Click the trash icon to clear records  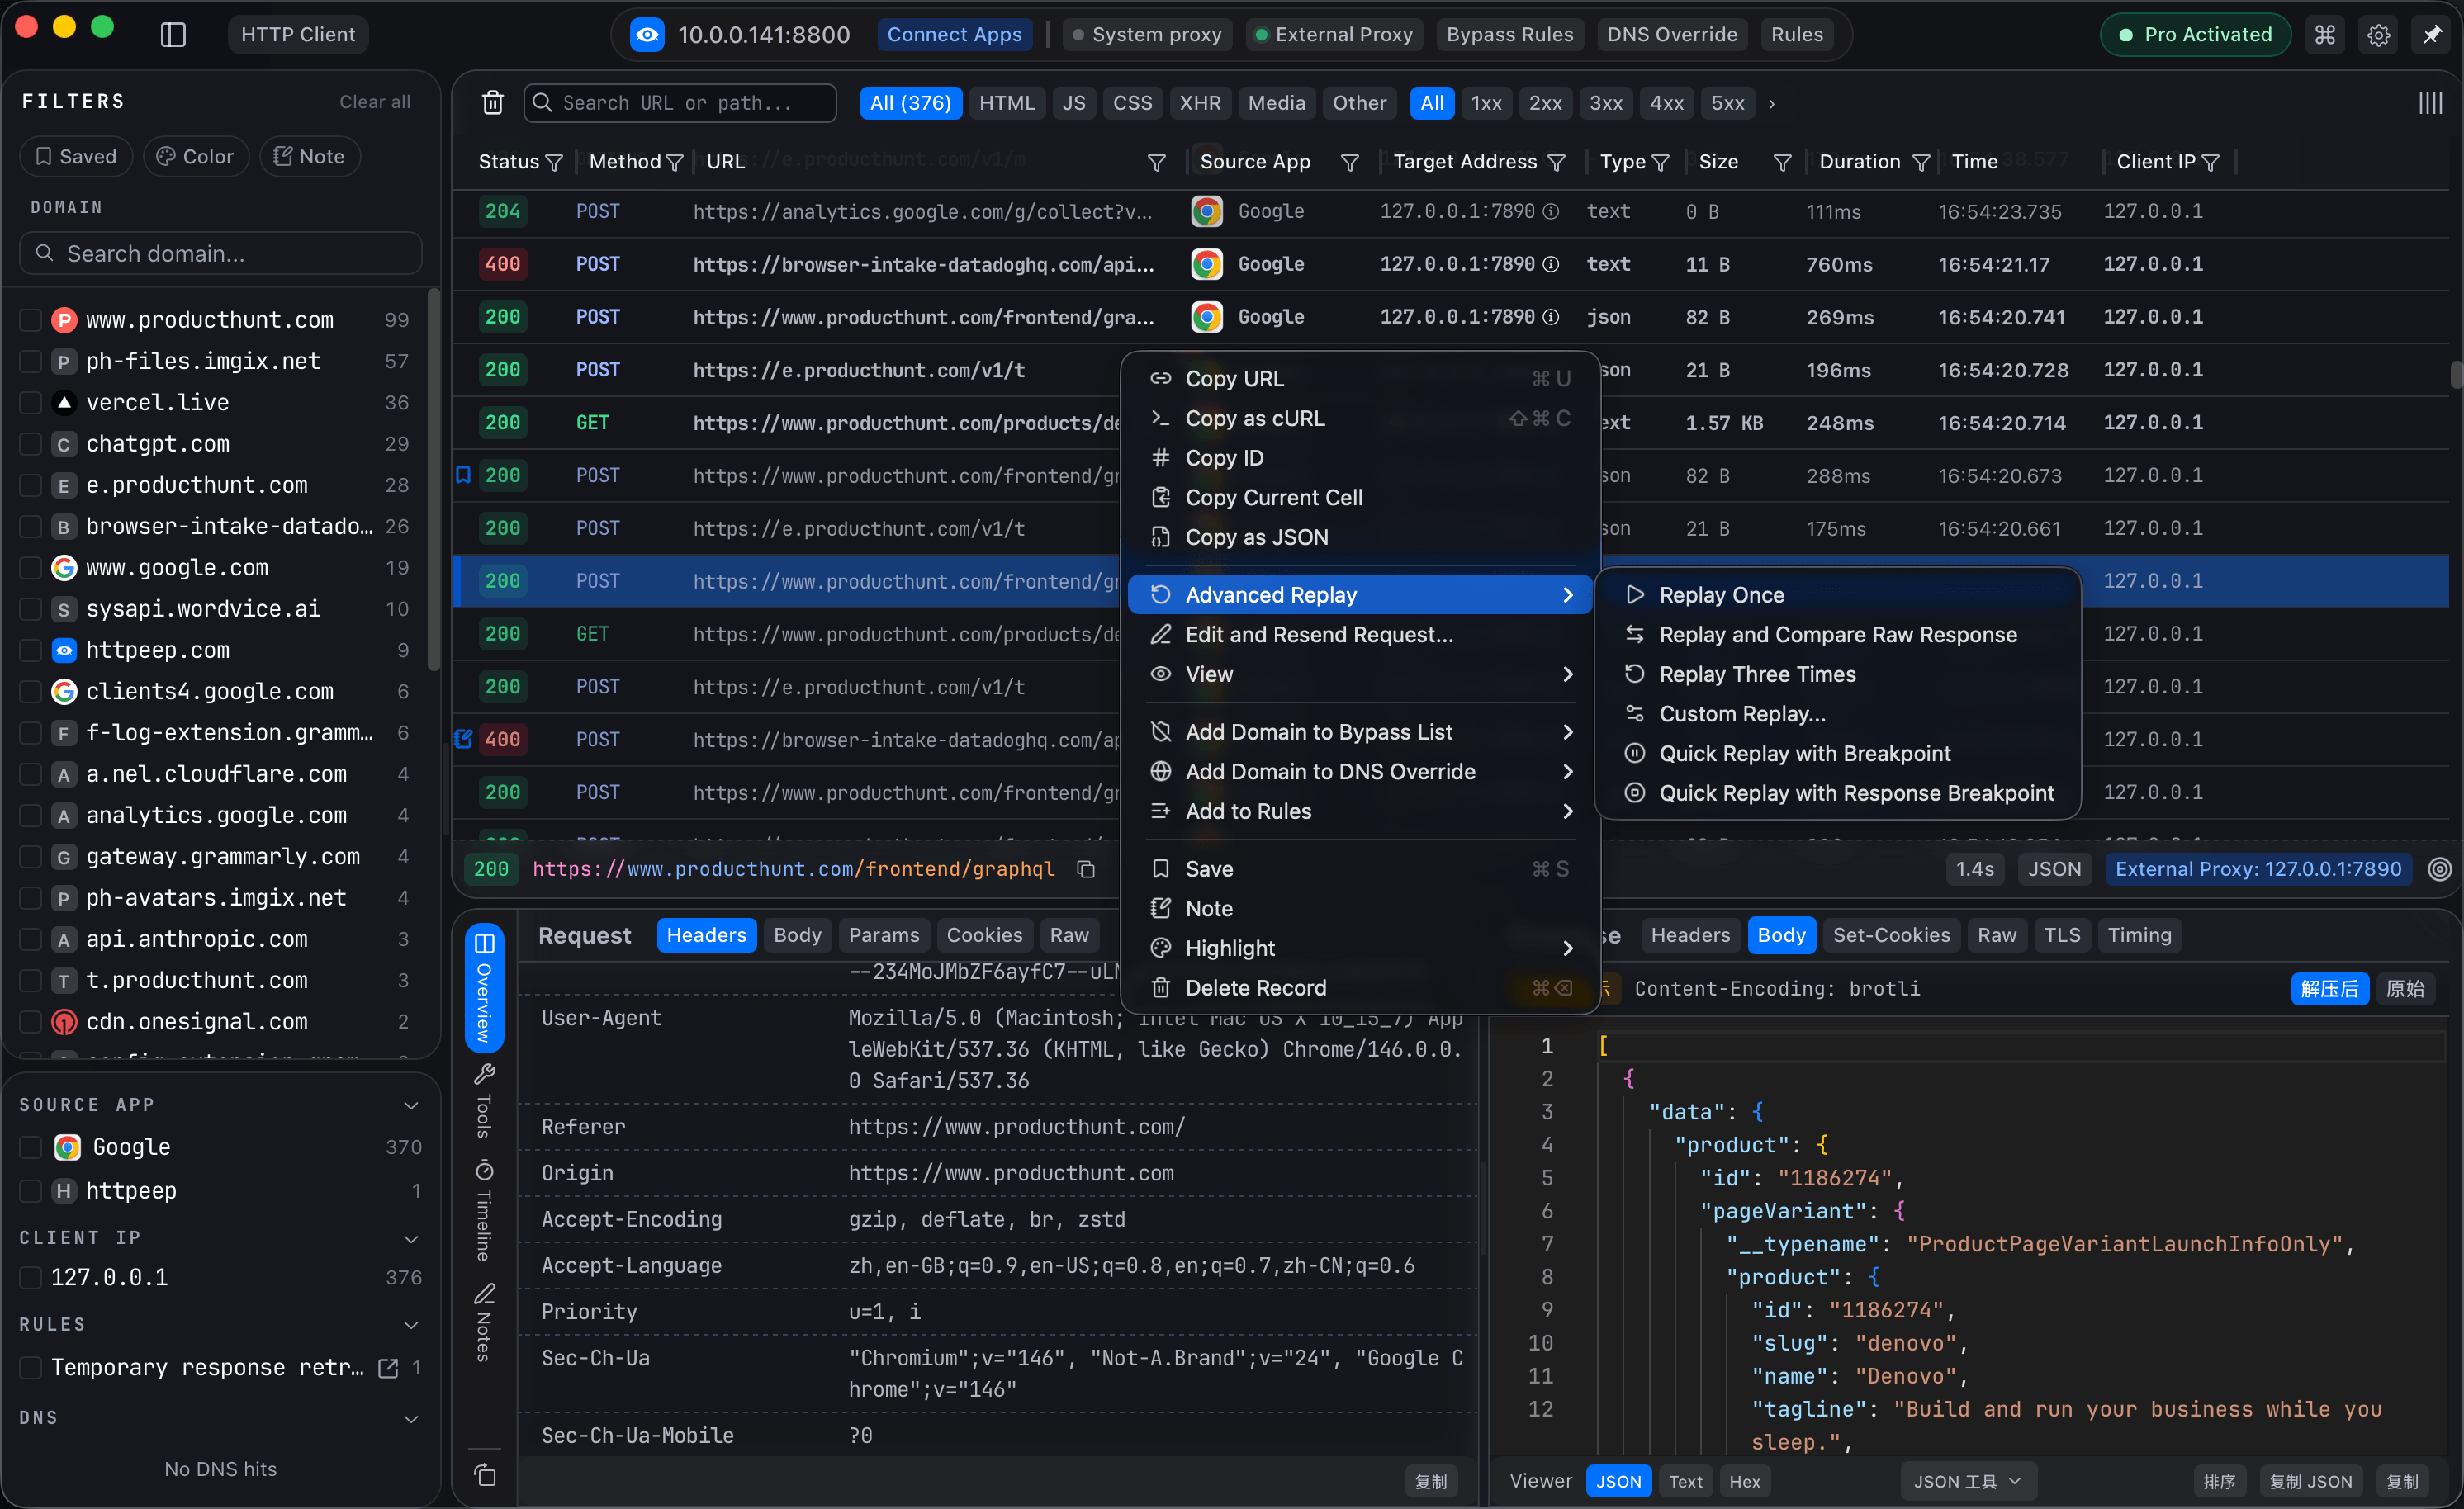[x=493, y=103]
